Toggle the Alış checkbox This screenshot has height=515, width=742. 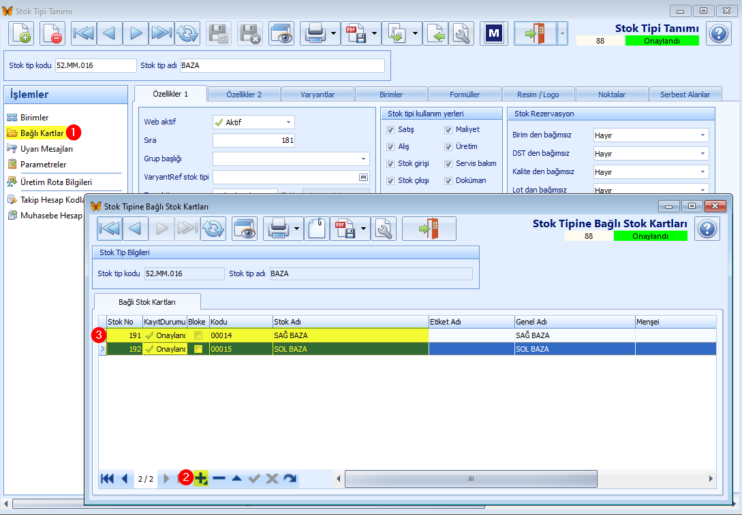pyautogui.click(x=390, y=147)
